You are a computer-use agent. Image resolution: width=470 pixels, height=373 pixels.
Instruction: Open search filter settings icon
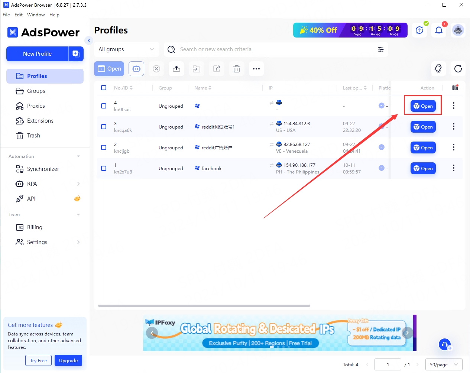[x=381, y=49]
